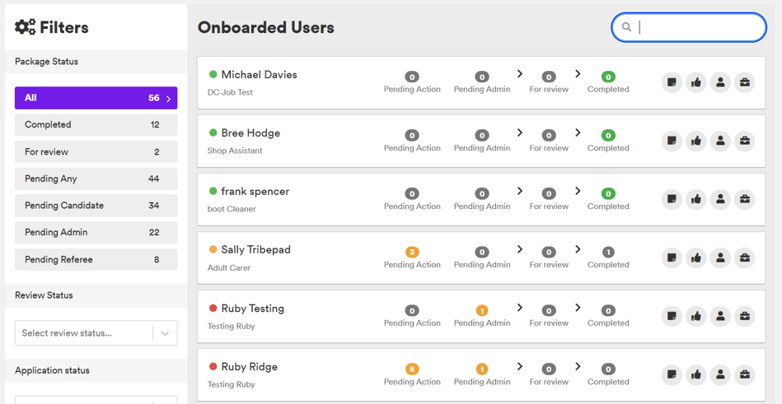
Task: Select the For review filter
Action: click(x=96, y=151)
